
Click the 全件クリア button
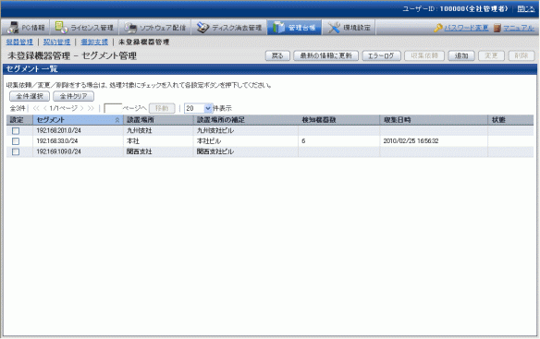coord(74,96)
